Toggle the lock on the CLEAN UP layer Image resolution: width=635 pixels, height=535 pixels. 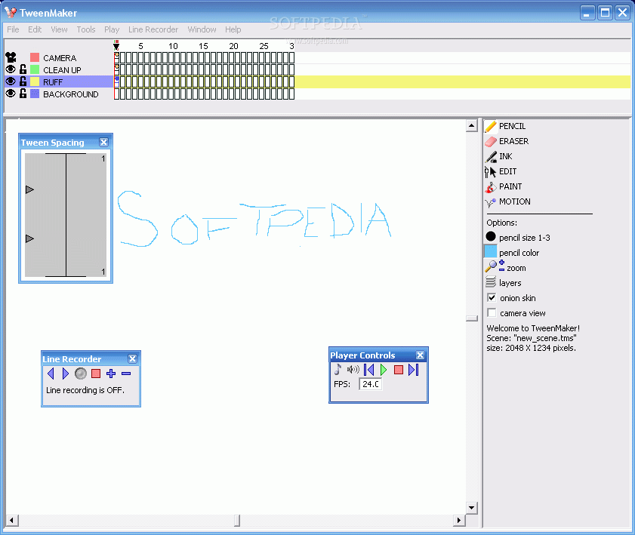click(23, 69)
